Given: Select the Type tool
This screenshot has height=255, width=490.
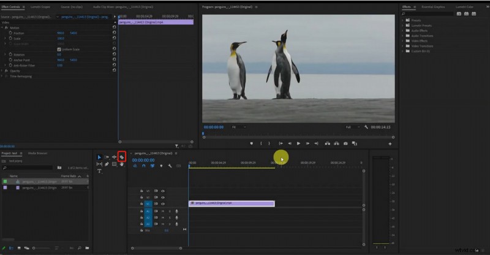Looking at the screenshot, I should (99, 171).
